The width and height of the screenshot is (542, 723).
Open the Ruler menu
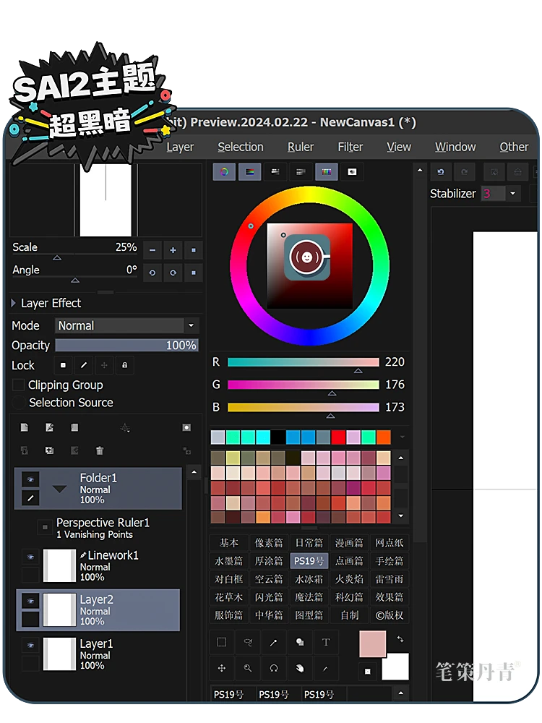click(301, 147)
